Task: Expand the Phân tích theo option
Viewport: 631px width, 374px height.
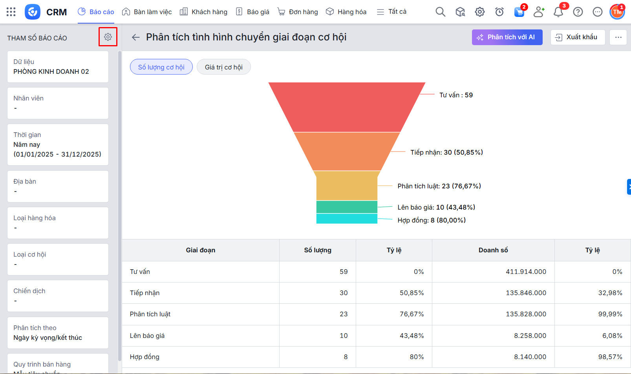Action: tap(58, 333)
